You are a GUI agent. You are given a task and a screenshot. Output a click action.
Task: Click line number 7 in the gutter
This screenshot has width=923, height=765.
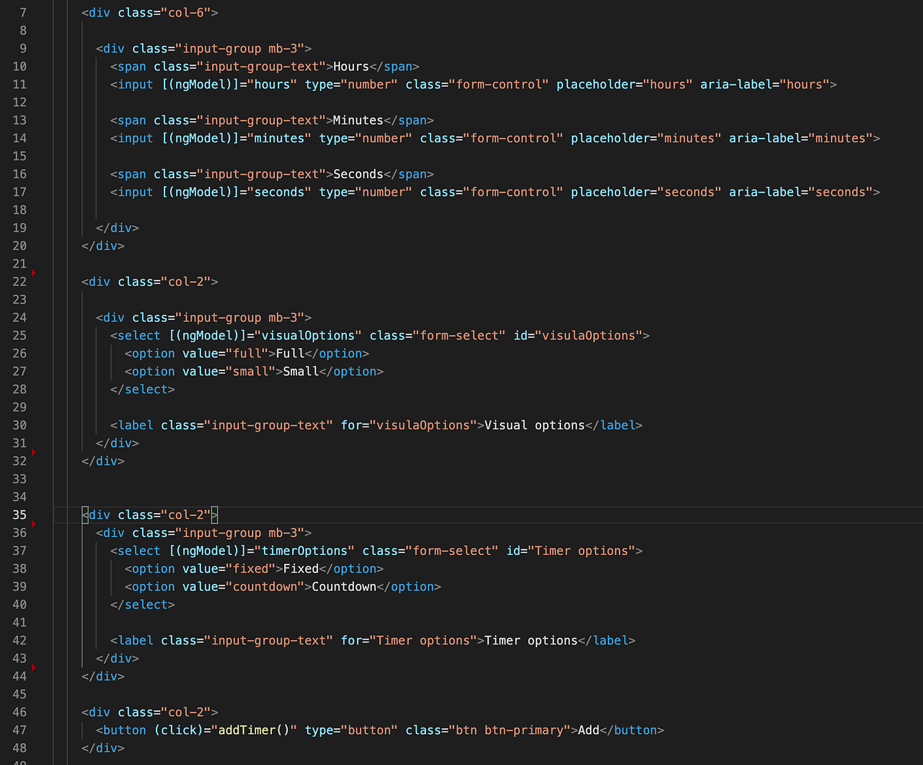point(22,12)
